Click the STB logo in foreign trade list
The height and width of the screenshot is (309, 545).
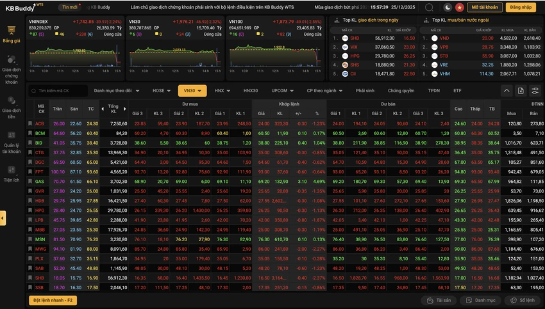coord(435,56)
